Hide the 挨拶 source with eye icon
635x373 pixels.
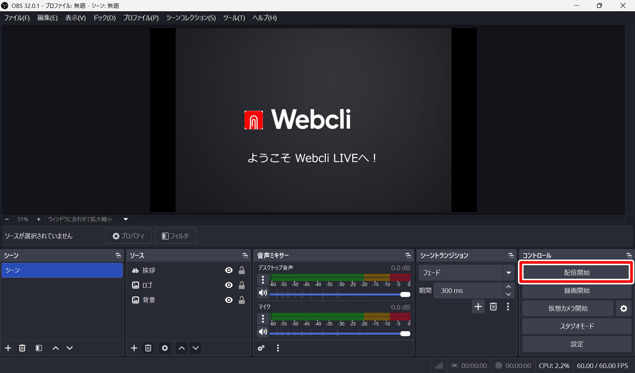coord(229,270)
